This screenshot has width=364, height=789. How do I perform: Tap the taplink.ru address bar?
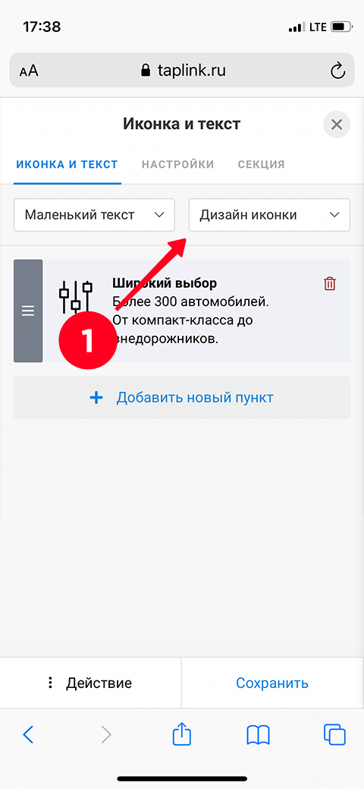pyautogui.click(x=182, y=71)
